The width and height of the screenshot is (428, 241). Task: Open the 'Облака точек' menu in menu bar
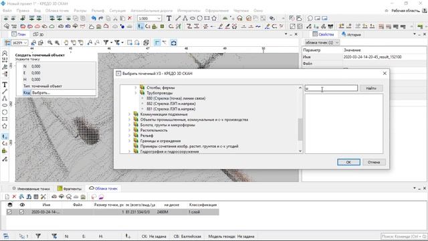point(57,11)
